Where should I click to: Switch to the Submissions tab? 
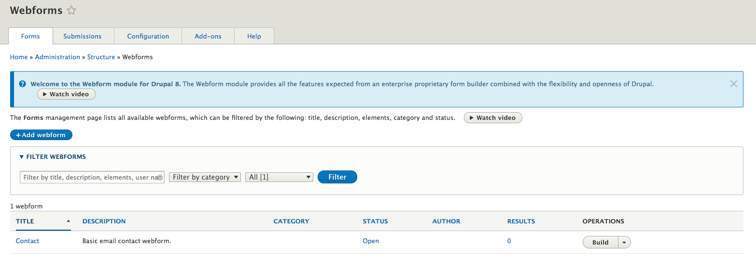pos(82,36)
